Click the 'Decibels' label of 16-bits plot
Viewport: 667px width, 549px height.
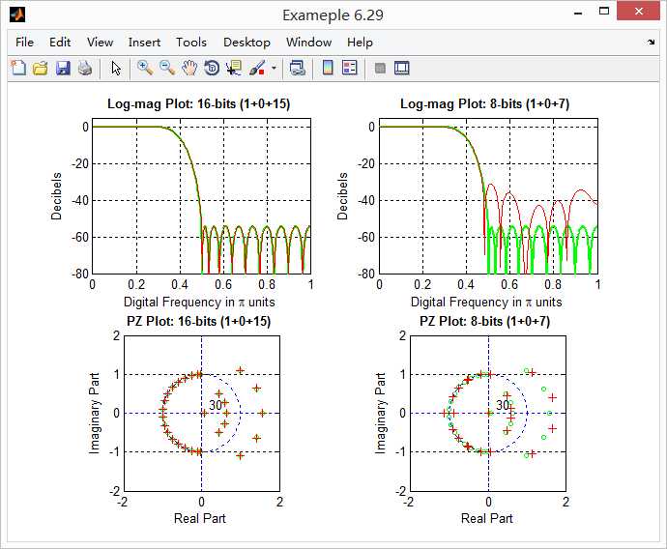pyautogui.click(x=57, y=196)
